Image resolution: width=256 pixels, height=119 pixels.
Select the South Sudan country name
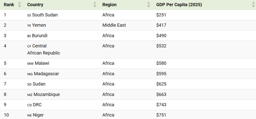click(x=45, y=15)
